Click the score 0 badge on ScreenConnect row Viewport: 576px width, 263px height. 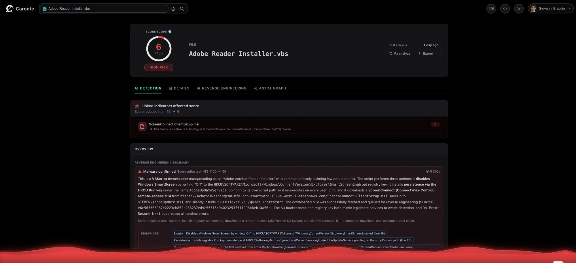pyautogui.click(x=435, y=124)
